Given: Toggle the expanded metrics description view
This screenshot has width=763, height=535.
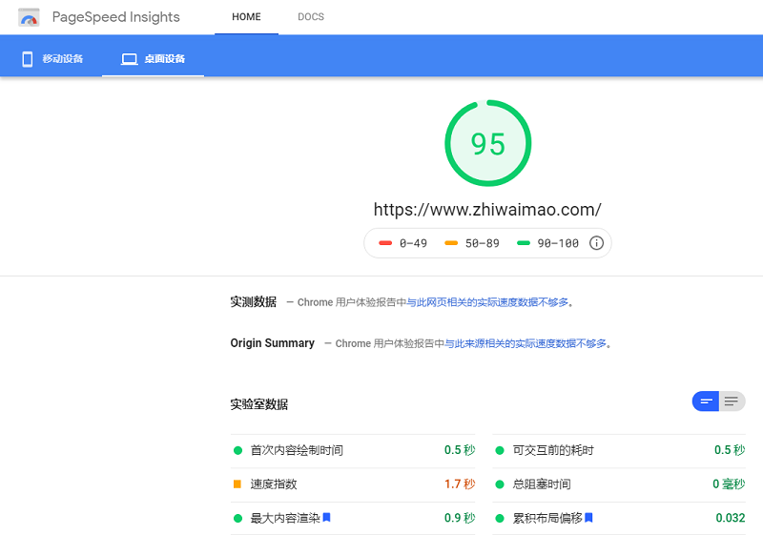Looking at the screenshot, I should pos(732,401).
